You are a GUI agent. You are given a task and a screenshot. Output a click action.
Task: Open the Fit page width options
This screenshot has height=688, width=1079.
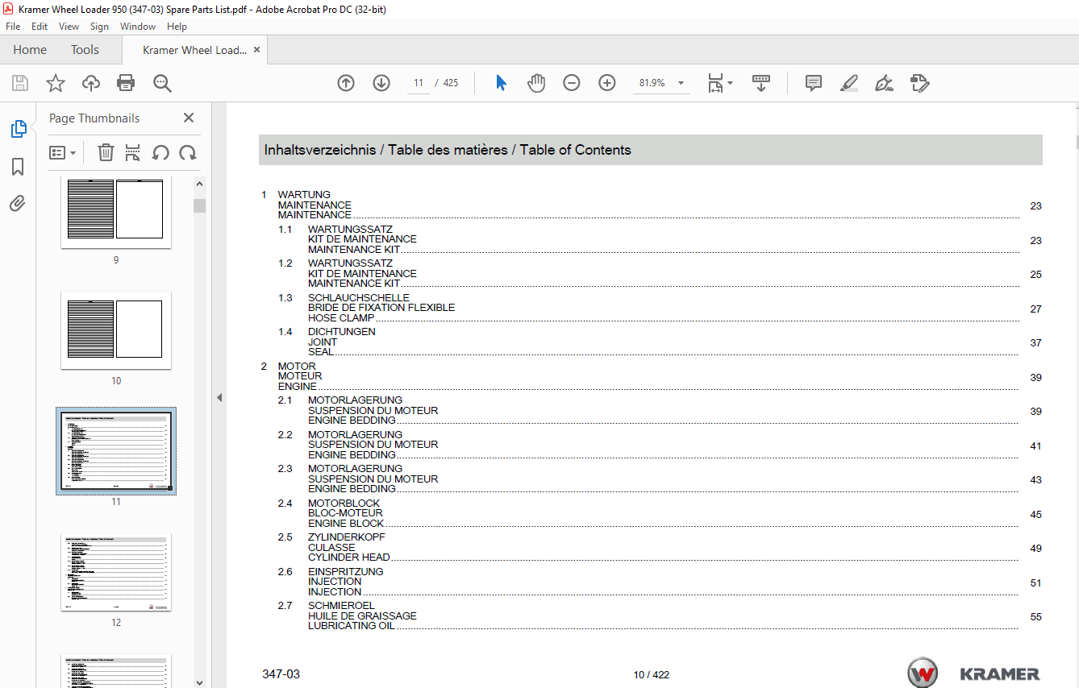[x=719, y=83]
